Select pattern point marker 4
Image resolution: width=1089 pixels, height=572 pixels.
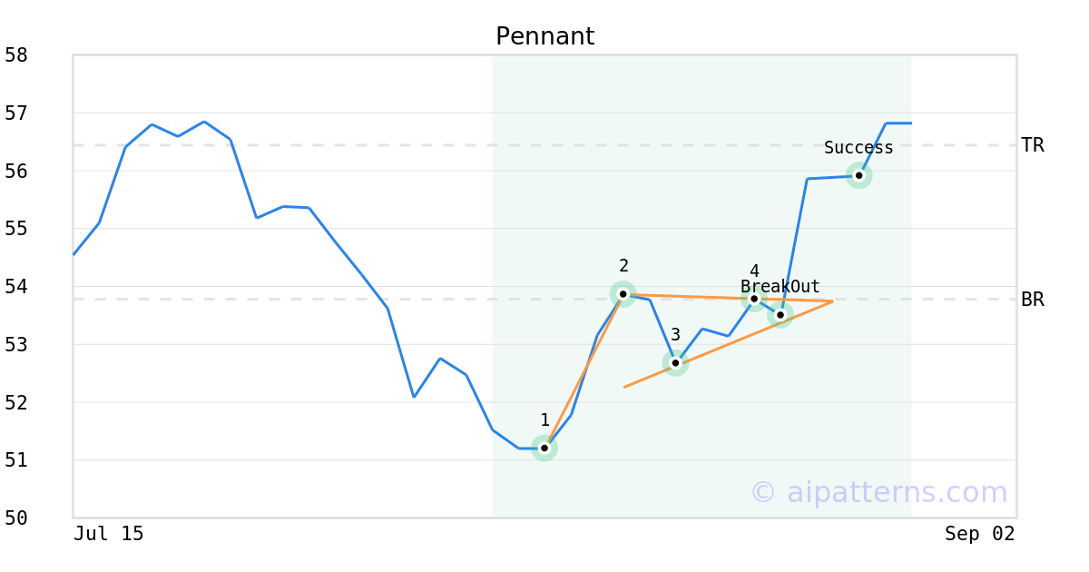[754, 298]
